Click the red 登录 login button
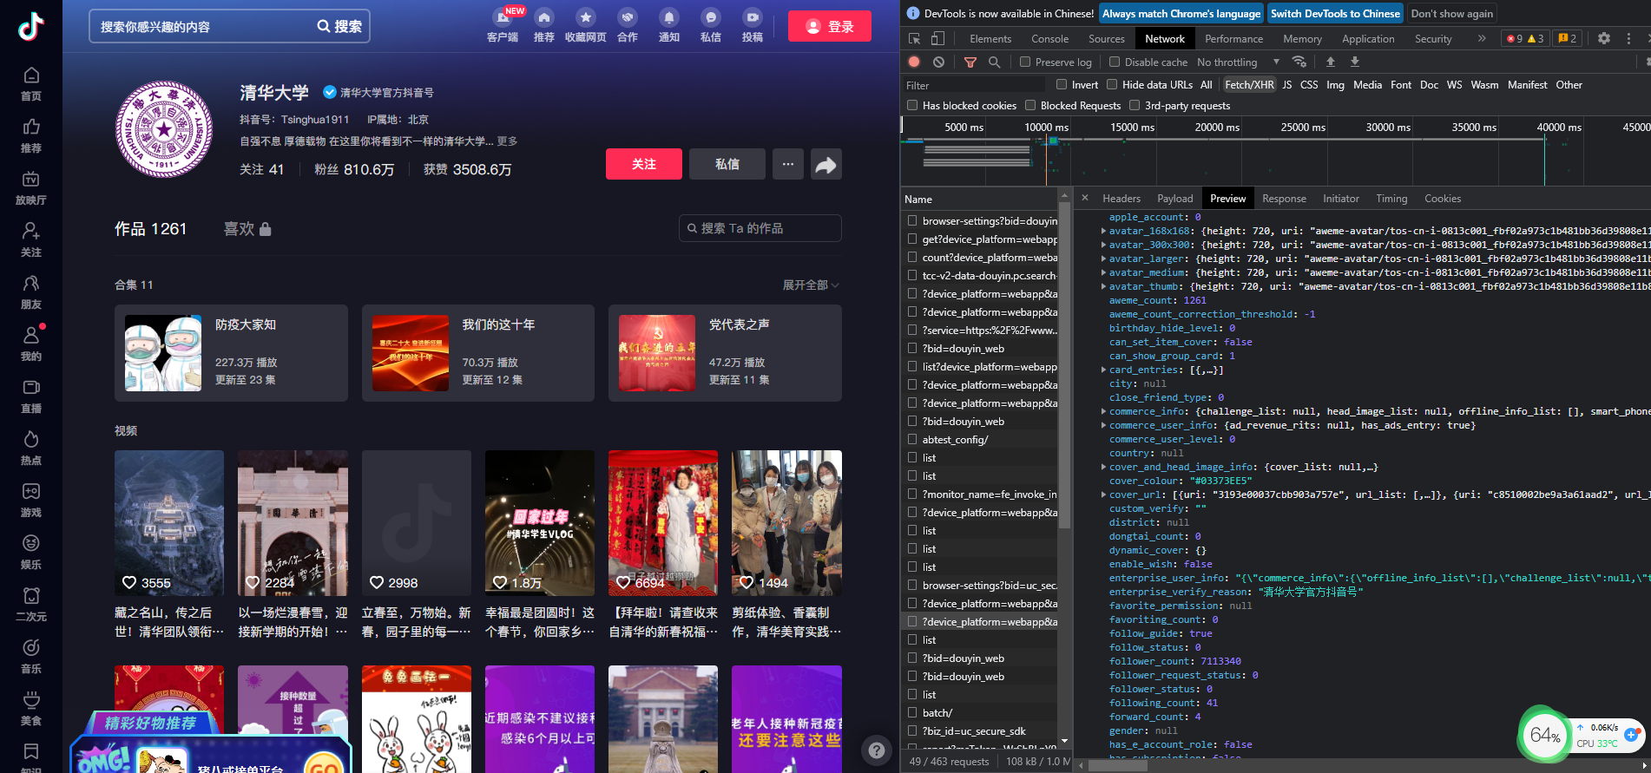The width and height of the screenshot is (1651, 773). [x=829, y=26]
